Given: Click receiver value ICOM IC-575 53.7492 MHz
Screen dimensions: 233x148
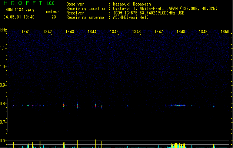Looking at the screenshot, I should pos(149,13).
